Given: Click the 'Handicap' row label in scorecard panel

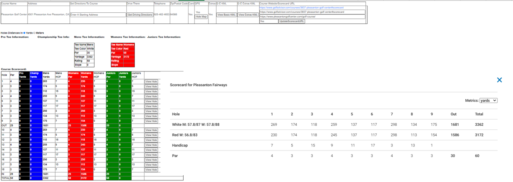Looking at the screenshot, I should (180, 146).
